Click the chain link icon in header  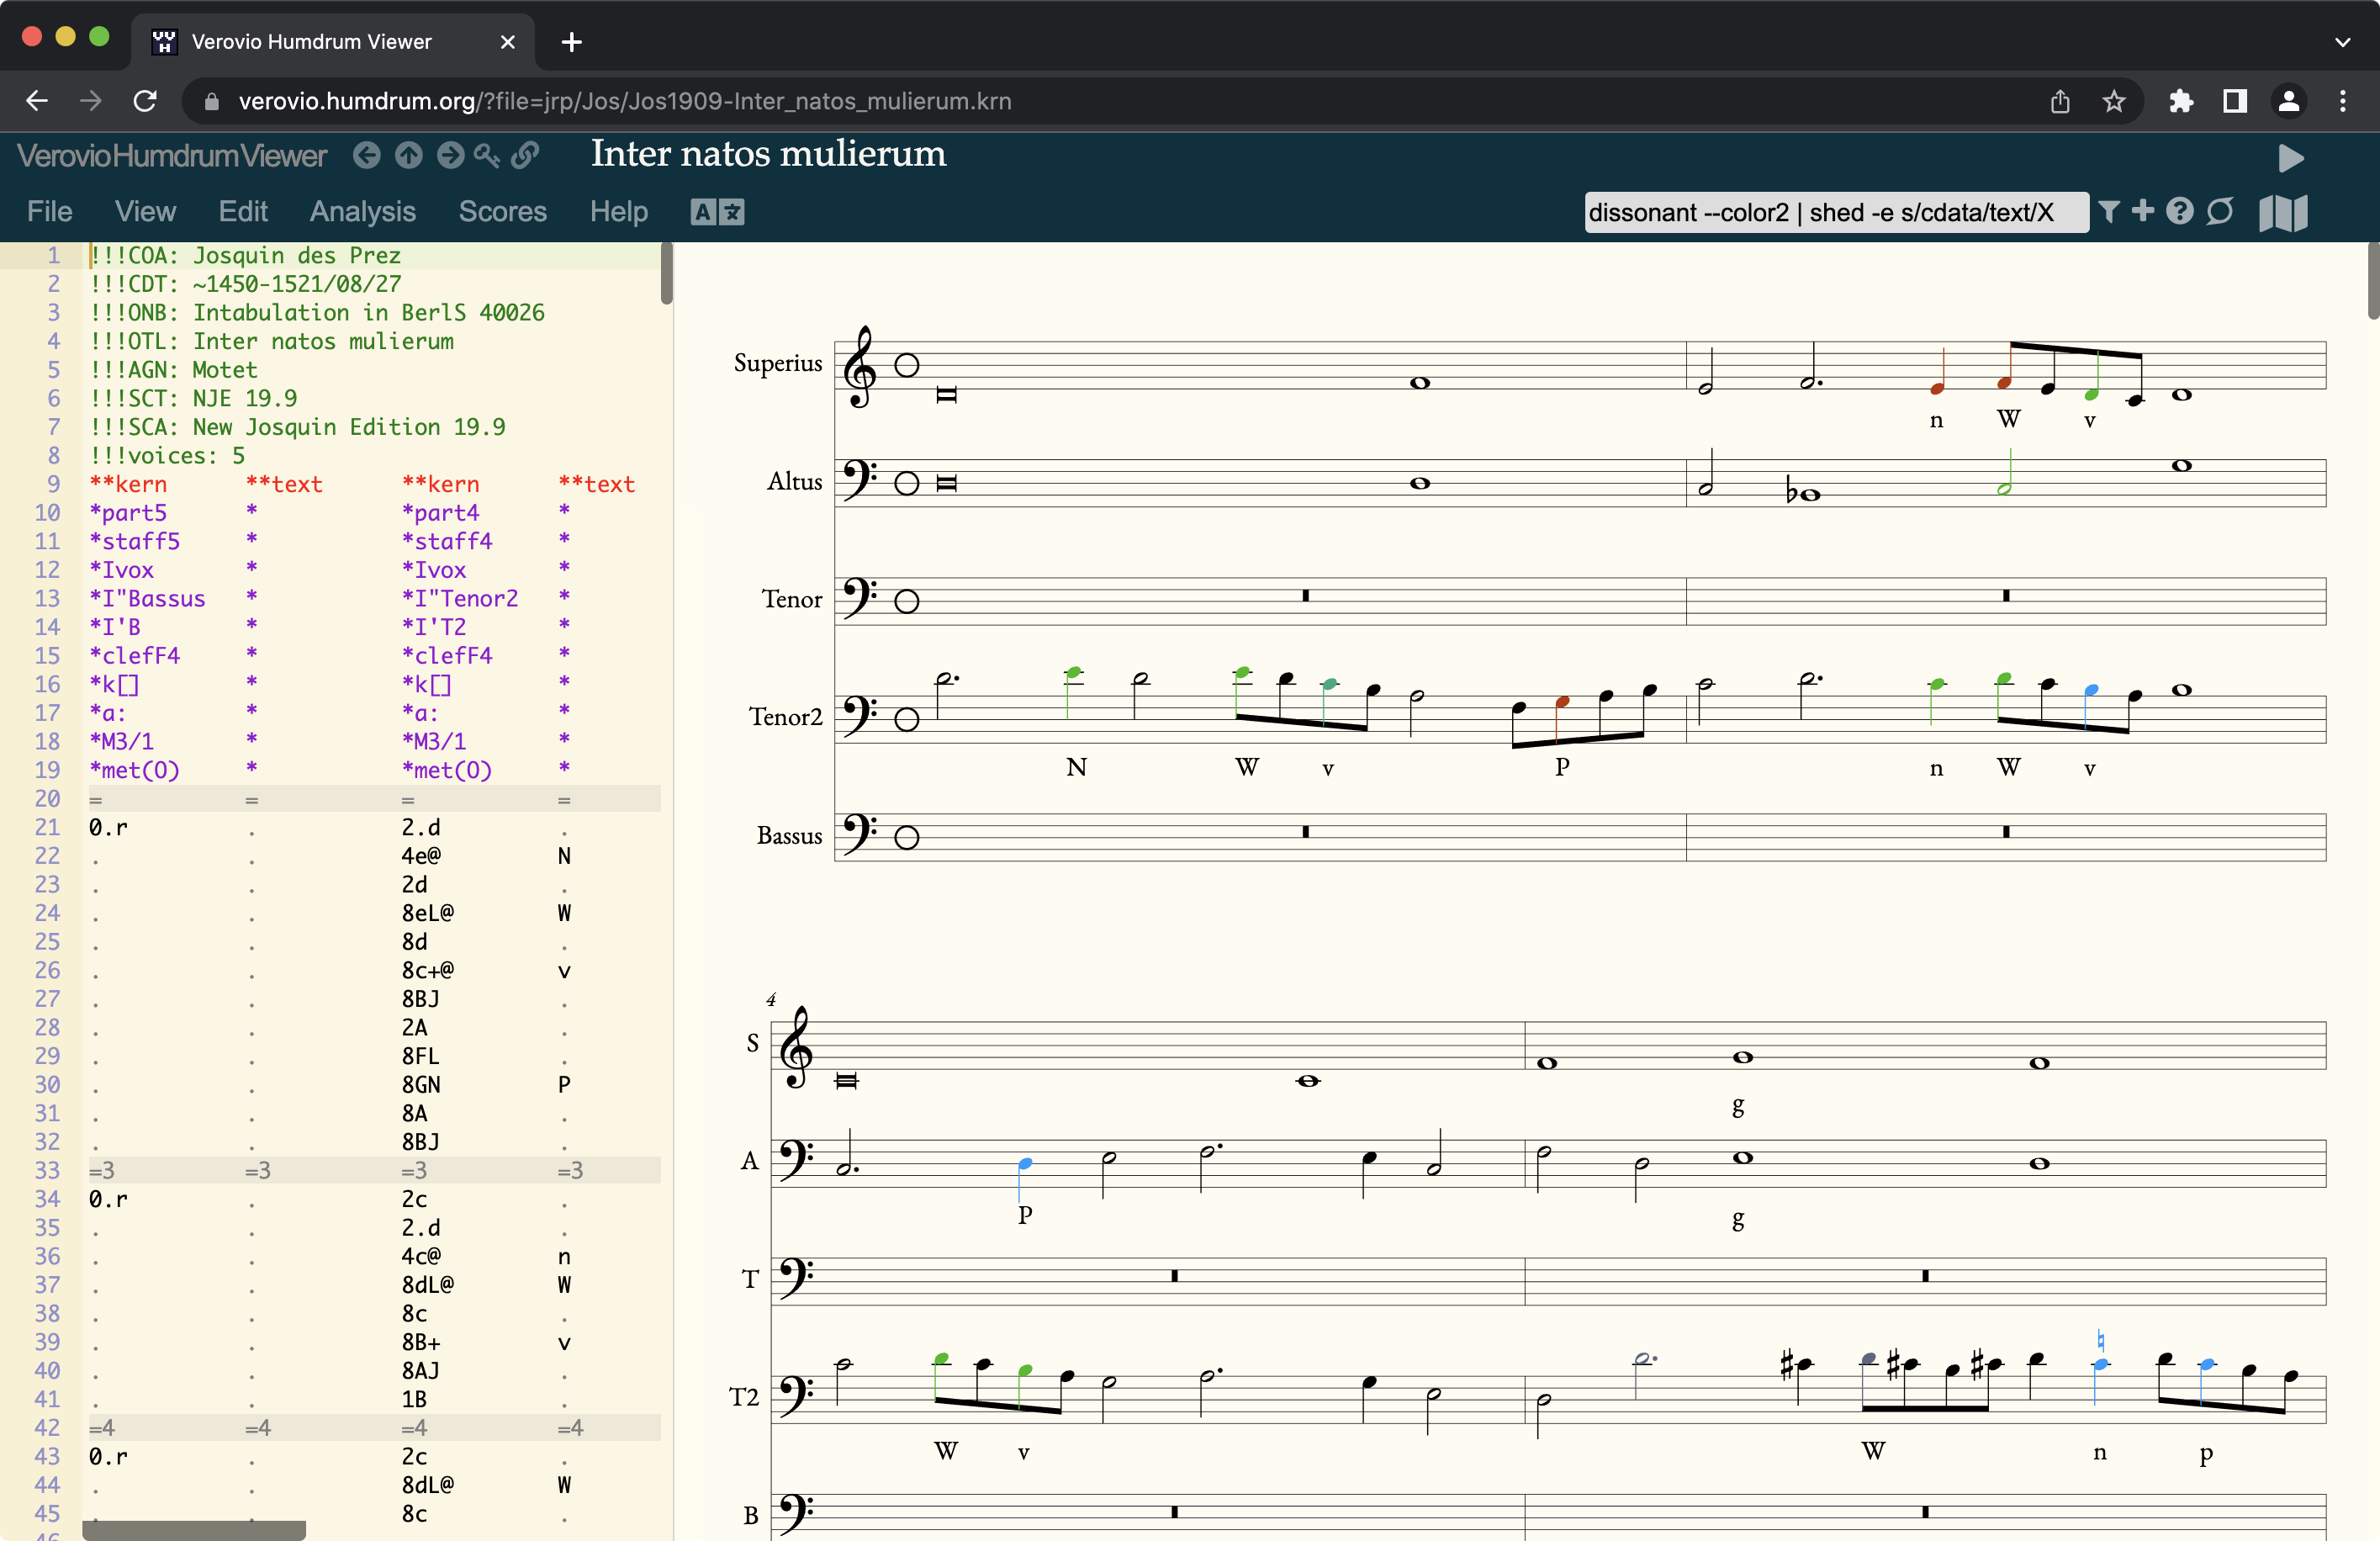(525, 155)
